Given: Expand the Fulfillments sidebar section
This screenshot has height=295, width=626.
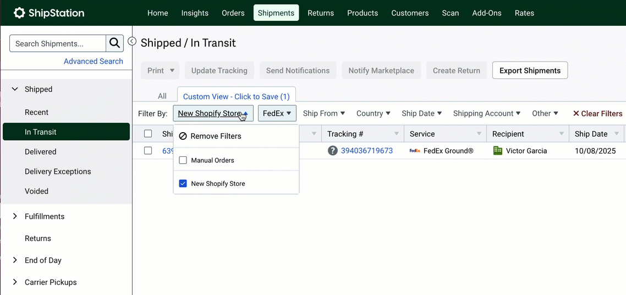Looking at the screenshot, I should [x=15, y=216].
